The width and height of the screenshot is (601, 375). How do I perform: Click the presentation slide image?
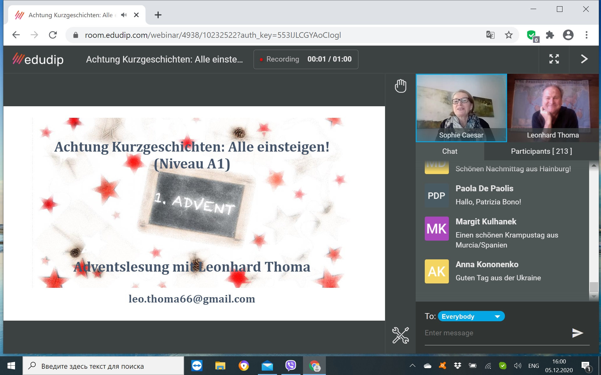[194, 213]
